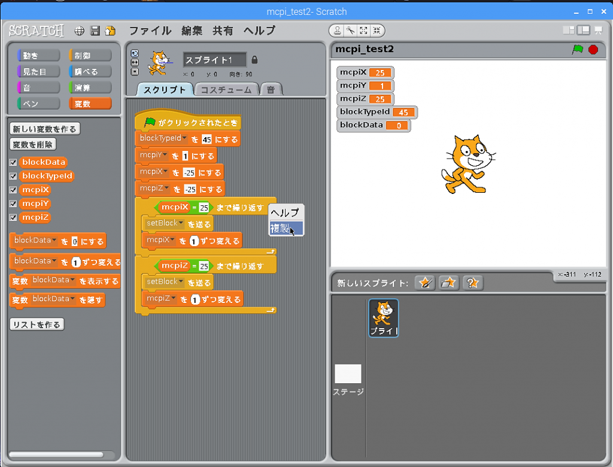Select the grow sprite tool

click(363, 31)
